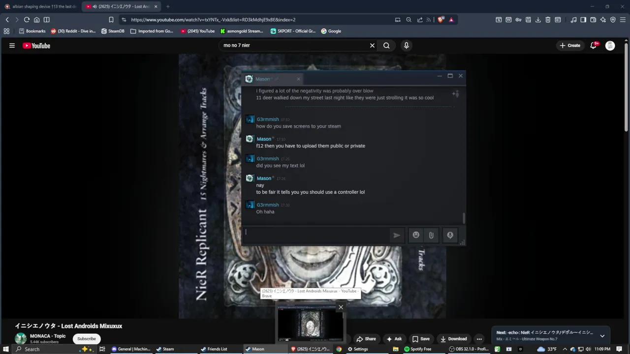Image resolution: width=630 pixels, height=354 pixels.
Task: Close the YouTube browser tab
Action: (156, 6)
